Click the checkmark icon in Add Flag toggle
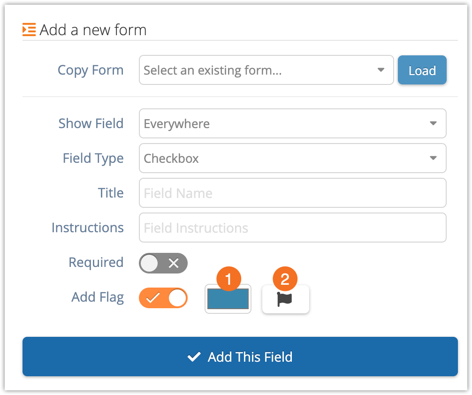This screenshot has width=472, height=395. (x=152, y=298)
